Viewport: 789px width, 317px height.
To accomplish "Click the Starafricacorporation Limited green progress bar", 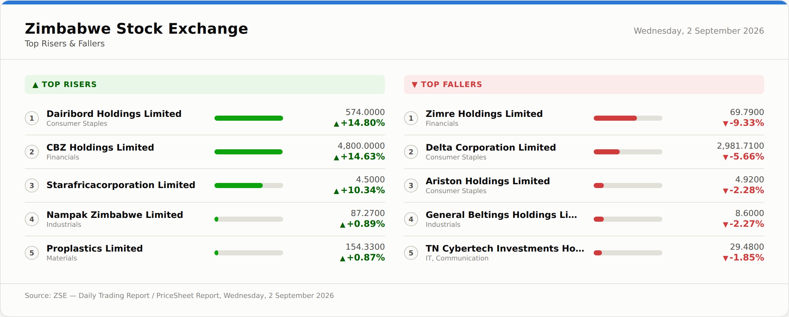I will click(249, 185).
